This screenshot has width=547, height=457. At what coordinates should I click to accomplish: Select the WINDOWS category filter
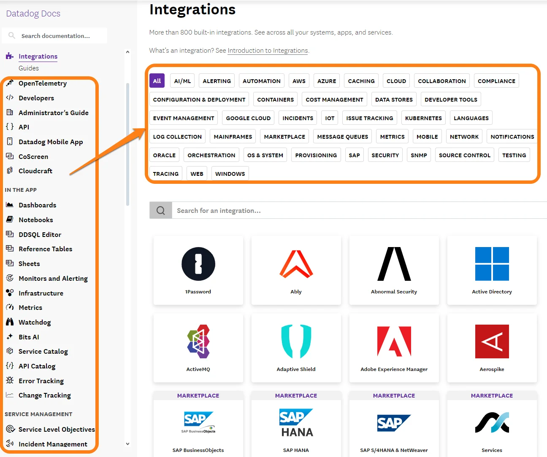pos(230,174)
